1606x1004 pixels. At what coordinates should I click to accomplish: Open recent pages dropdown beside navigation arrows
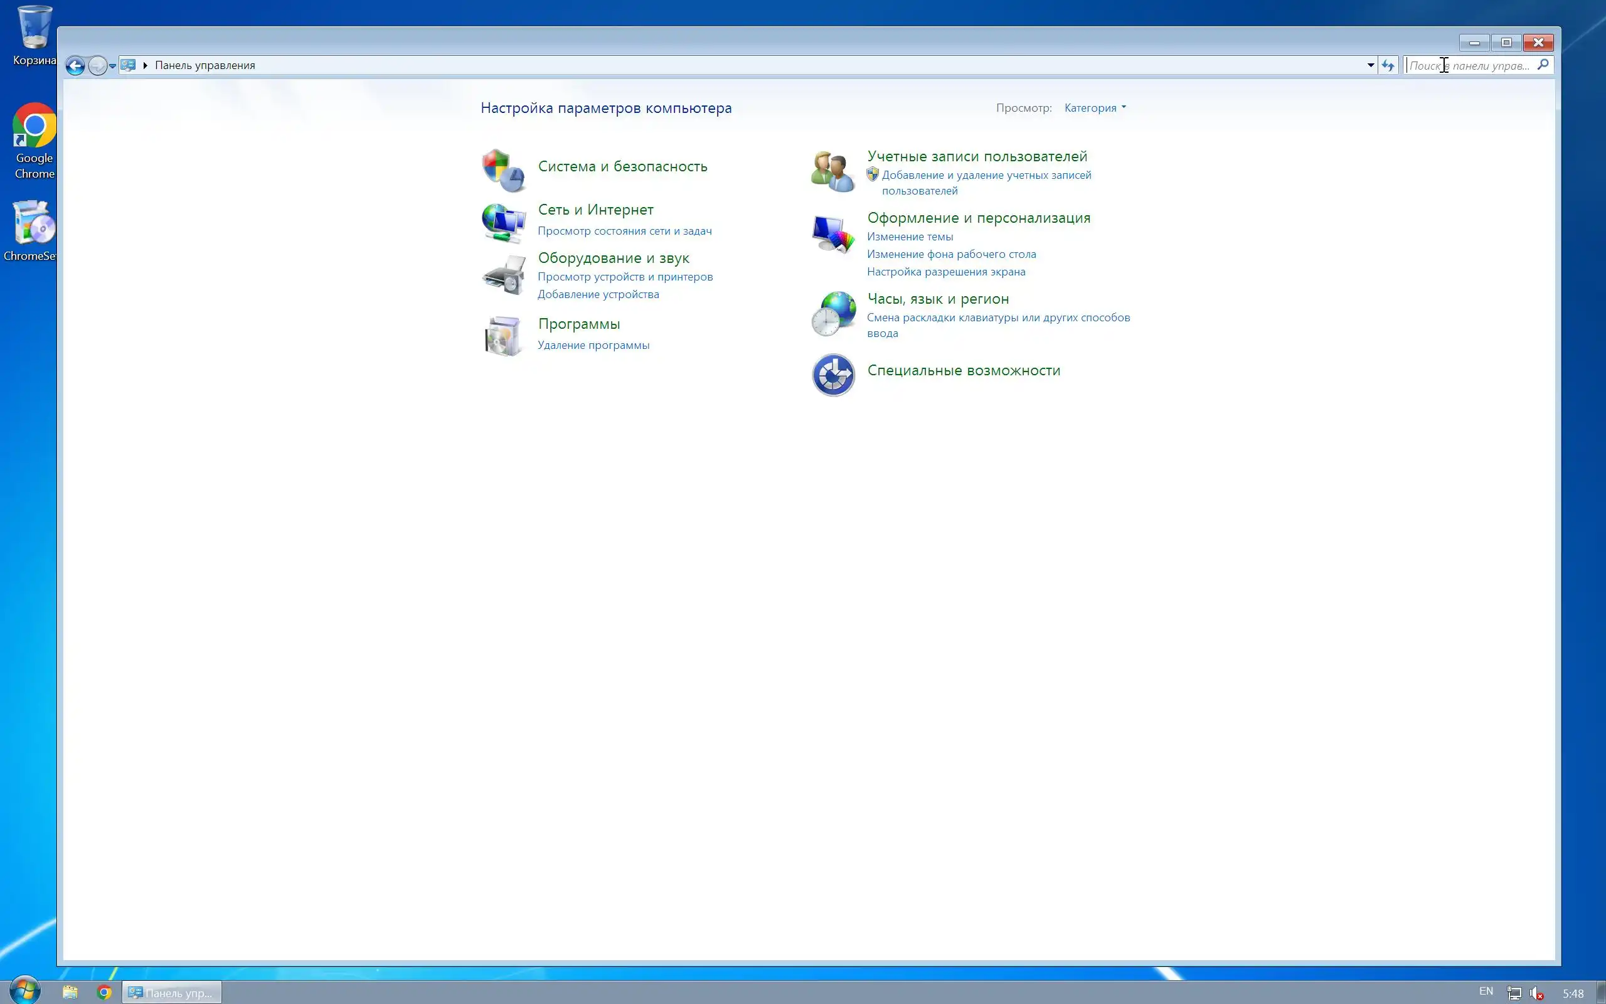pyautogui.click(x=112, y=66)
